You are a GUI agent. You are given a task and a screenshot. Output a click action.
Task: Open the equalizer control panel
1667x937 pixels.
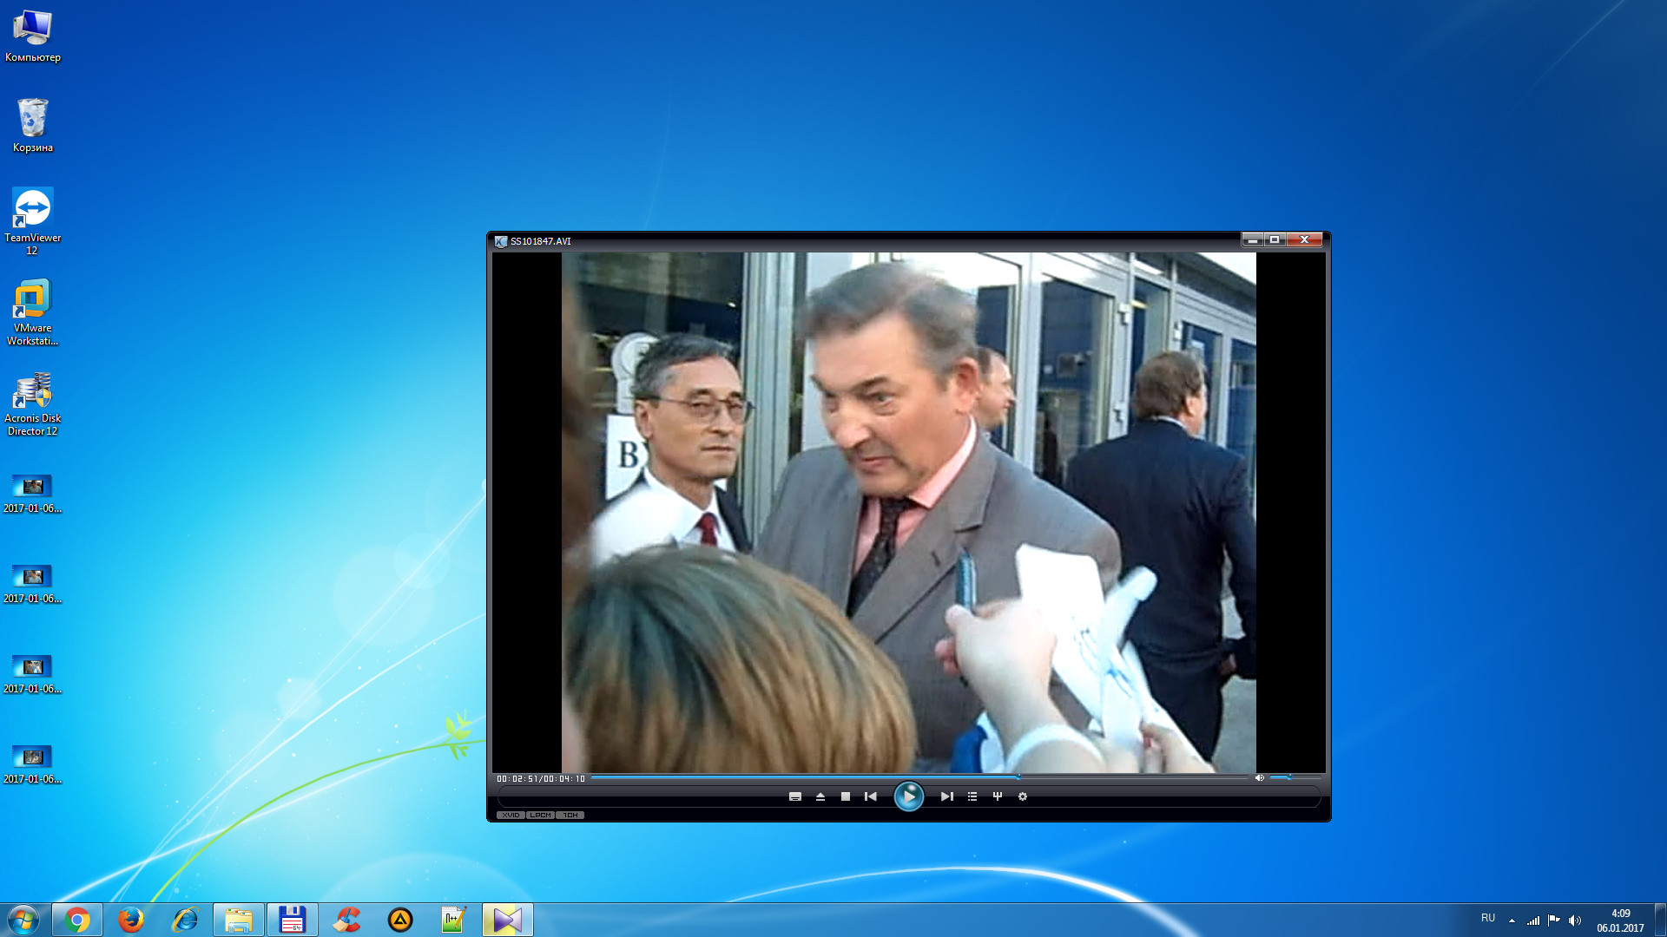coord(998,796)
